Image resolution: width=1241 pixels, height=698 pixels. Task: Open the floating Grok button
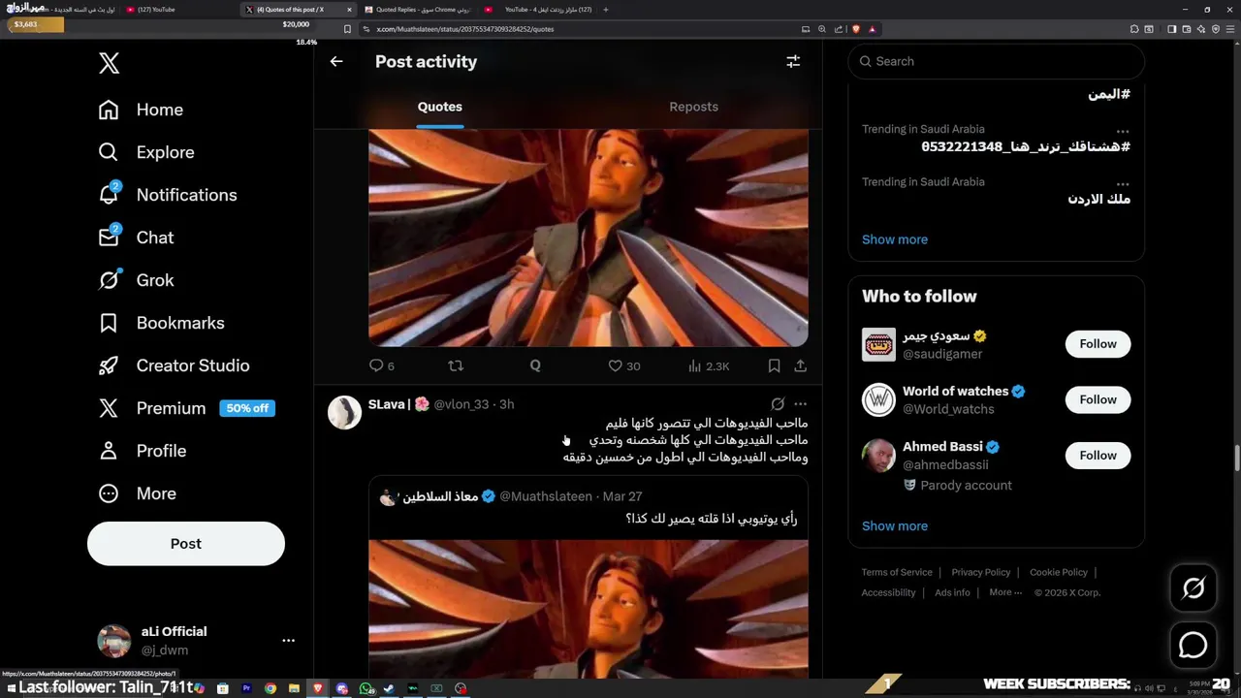[x=1193, y=587]
